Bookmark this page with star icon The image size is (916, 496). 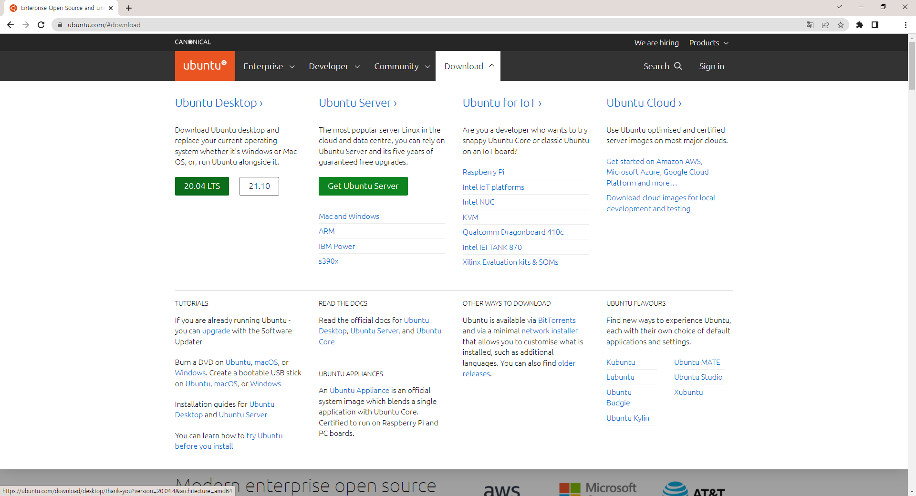coord(841,25)
